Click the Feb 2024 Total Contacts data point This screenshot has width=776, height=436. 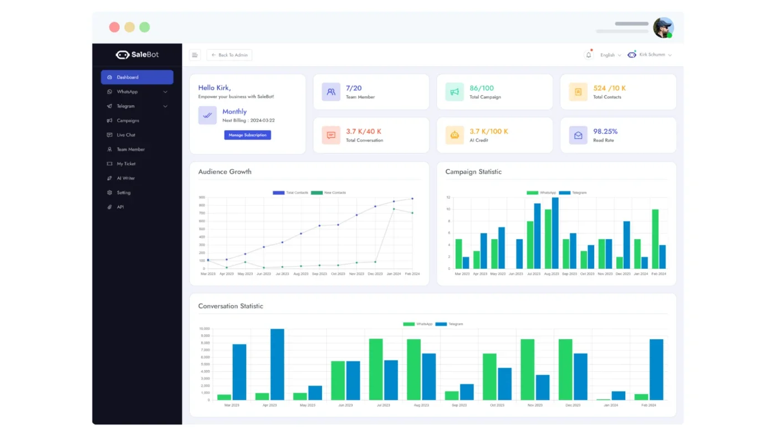click(x=412, y=199)
